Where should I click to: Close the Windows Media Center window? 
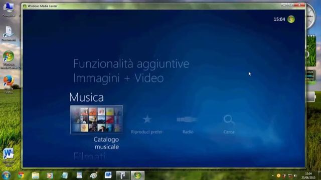pyautogui.click(x=299, y=5)
